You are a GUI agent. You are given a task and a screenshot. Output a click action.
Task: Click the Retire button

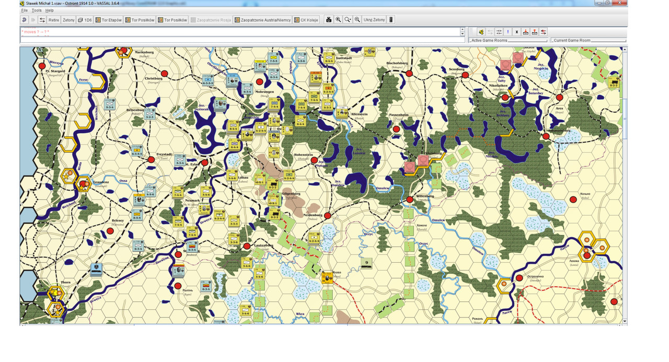[54, 20]
